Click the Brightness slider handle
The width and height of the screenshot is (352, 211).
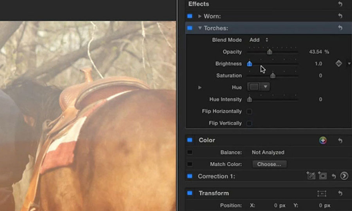(250, 64)
